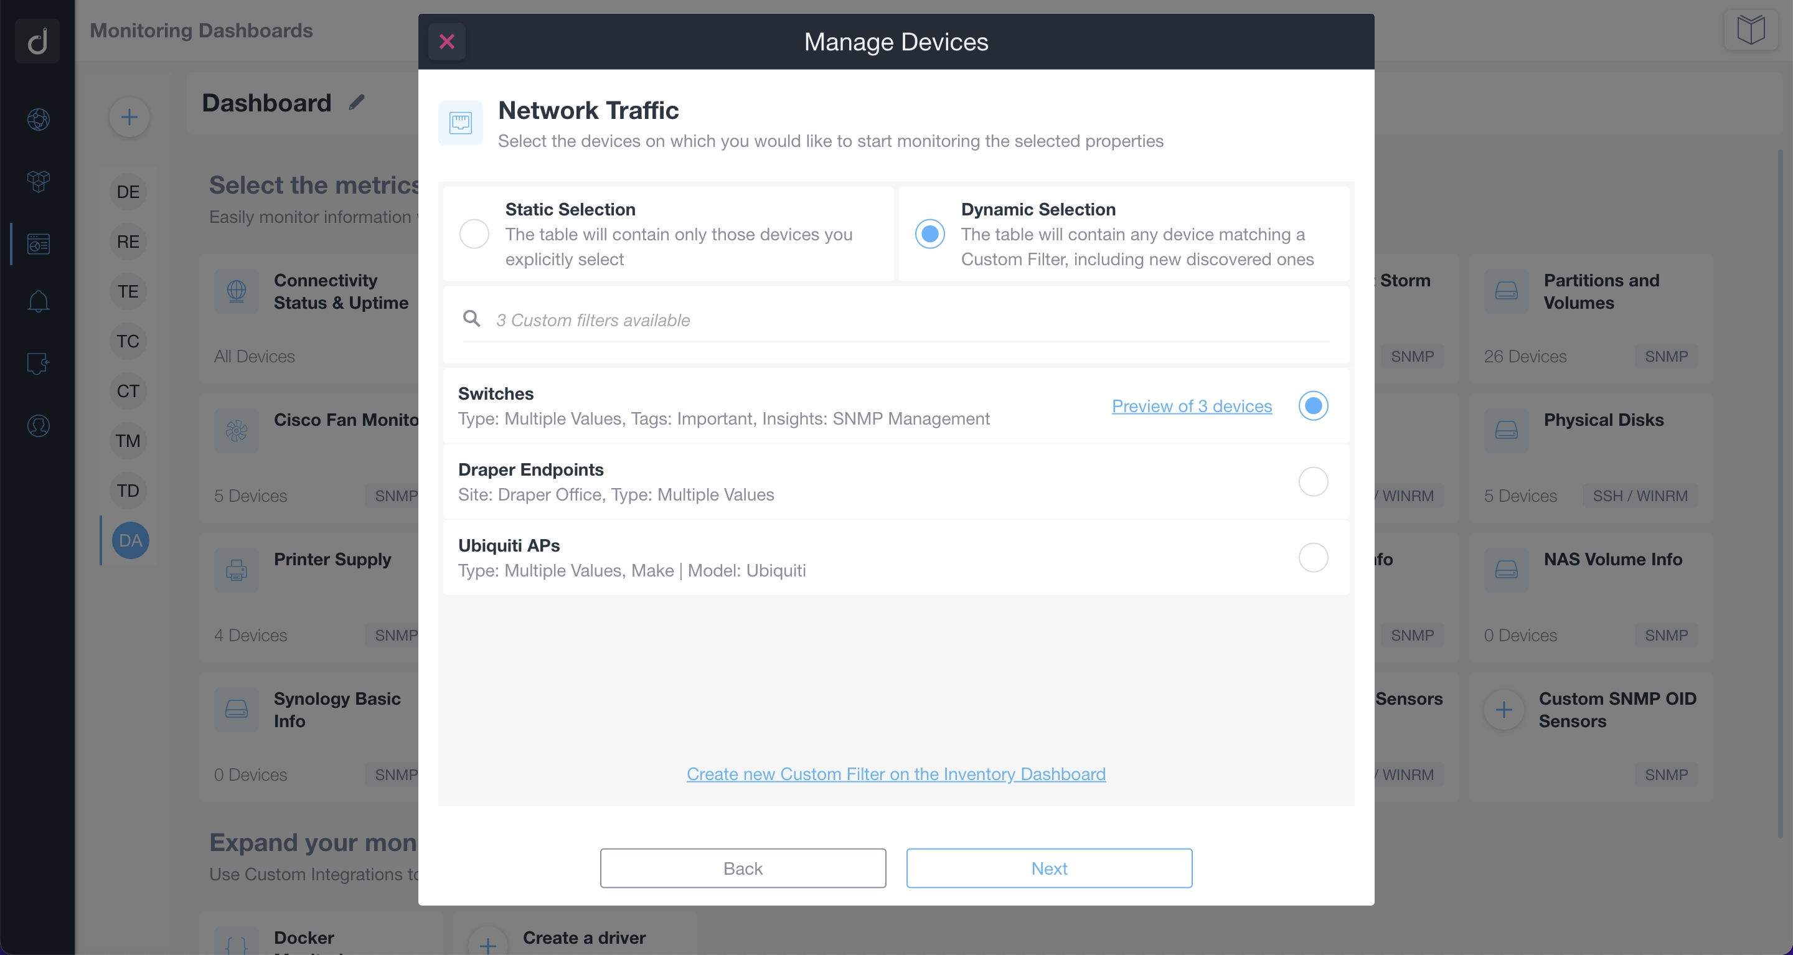The height and width of the screenshot is (955, 1793).
Task: Switch to the DE dashboard tab
Action: pyautogui.click(x=128, y=191)
